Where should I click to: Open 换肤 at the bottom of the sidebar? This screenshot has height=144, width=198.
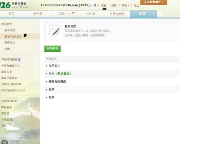point(4,126)
